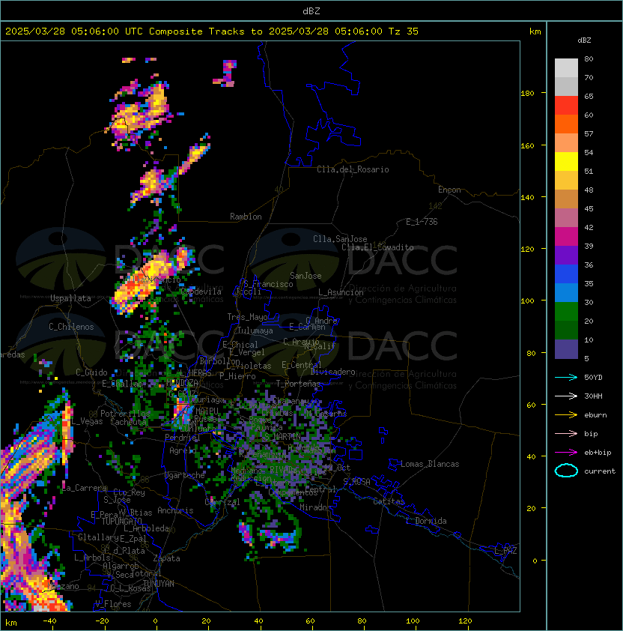Click the Carrizal label
The width and height of the screenshot is (623, 631).
[x=222, y=502]
